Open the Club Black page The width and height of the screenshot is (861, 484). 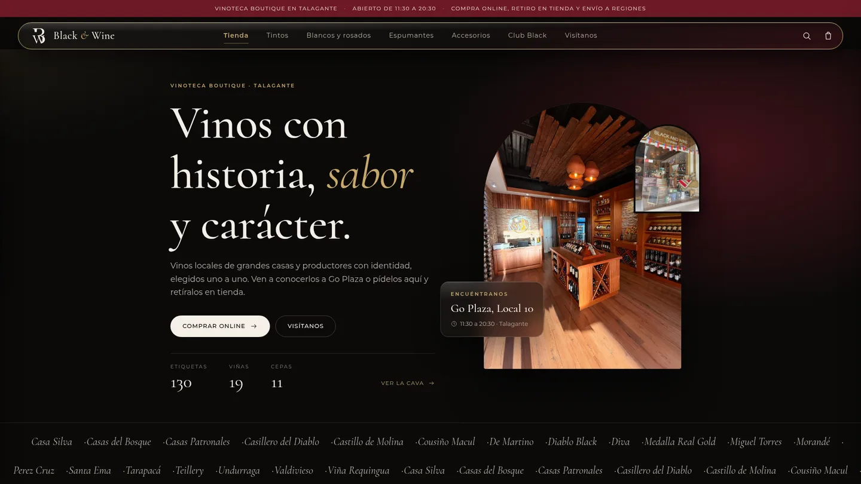click(x=527, y=35)
